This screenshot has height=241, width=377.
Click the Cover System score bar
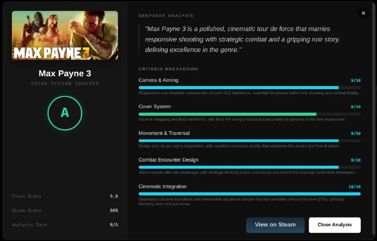249,114
